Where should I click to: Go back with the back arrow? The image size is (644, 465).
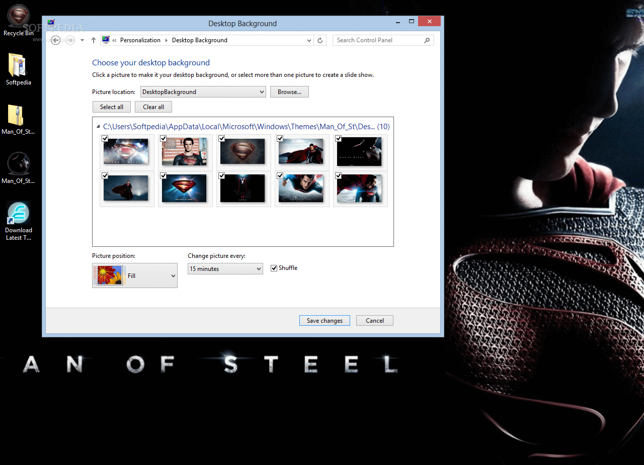(55, 40)
